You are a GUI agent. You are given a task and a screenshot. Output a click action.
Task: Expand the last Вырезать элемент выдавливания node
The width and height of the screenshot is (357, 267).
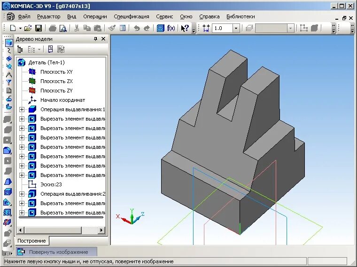pos(22,213)
